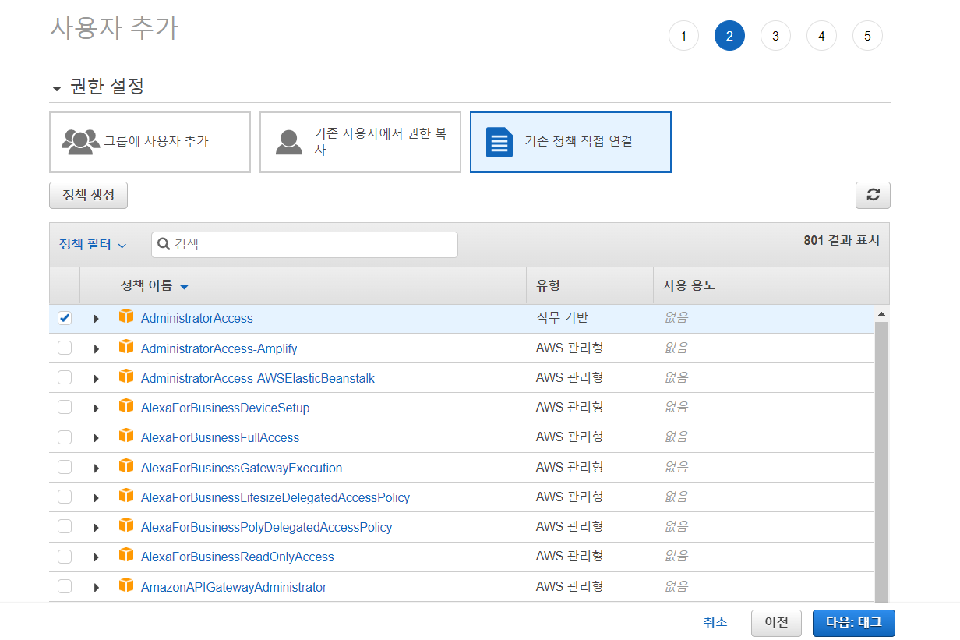Check the AdministratorAccess-AWSElasticBeanstalk checkbox
Viewport: 960px width, 640px height.
pos(65,377)
